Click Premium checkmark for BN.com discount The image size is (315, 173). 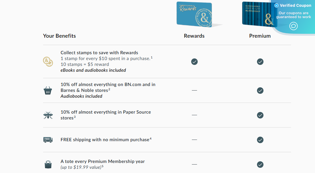pos(260,91)
